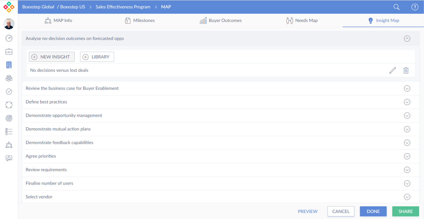Open the help question mark icon
The image size is (424, 219).
(415, 7)
